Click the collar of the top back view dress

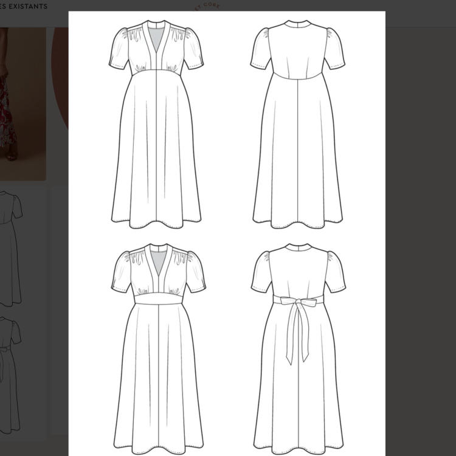297,24
